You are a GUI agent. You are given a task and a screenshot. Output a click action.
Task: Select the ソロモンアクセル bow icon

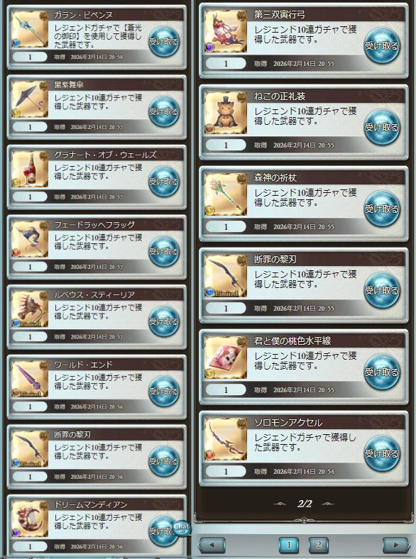coord(226,439)
